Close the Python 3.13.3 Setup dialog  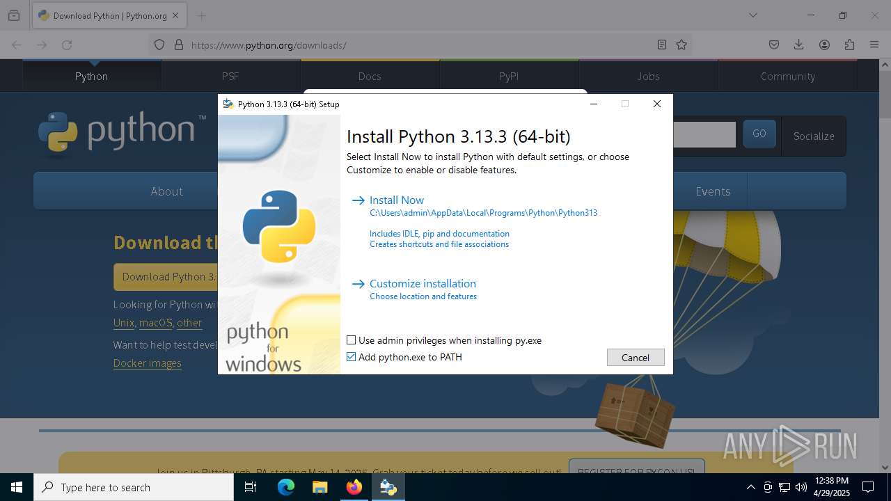tap(656, 104)
